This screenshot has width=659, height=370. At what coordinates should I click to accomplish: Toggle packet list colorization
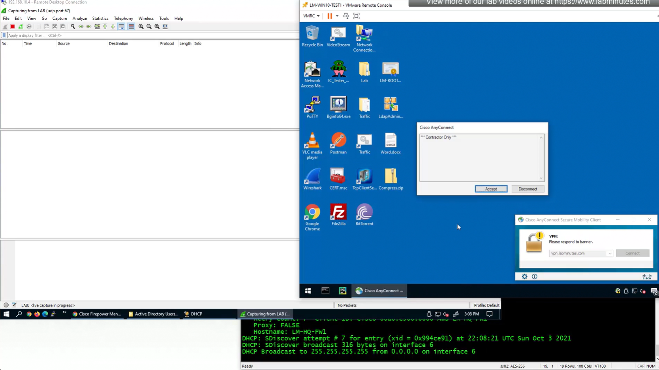pyautogui.click(x=131, y=26)
